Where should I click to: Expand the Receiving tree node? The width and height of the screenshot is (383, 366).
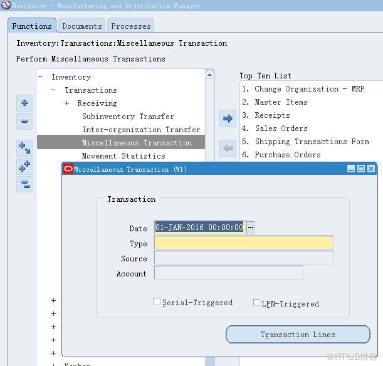coord(66,103)
